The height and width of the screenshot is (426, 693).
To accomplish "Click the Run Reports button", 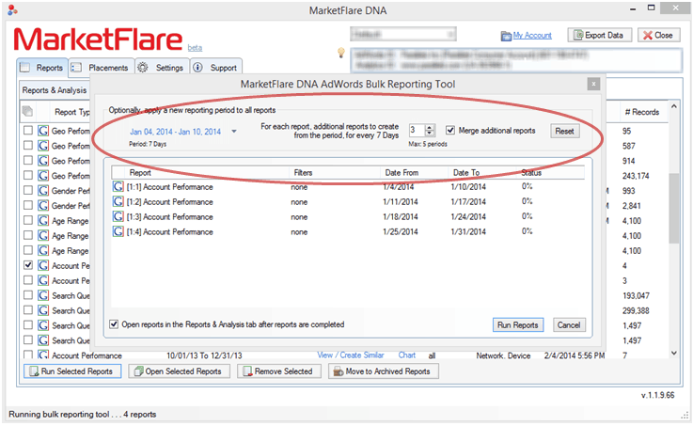I will click(517, 325).
